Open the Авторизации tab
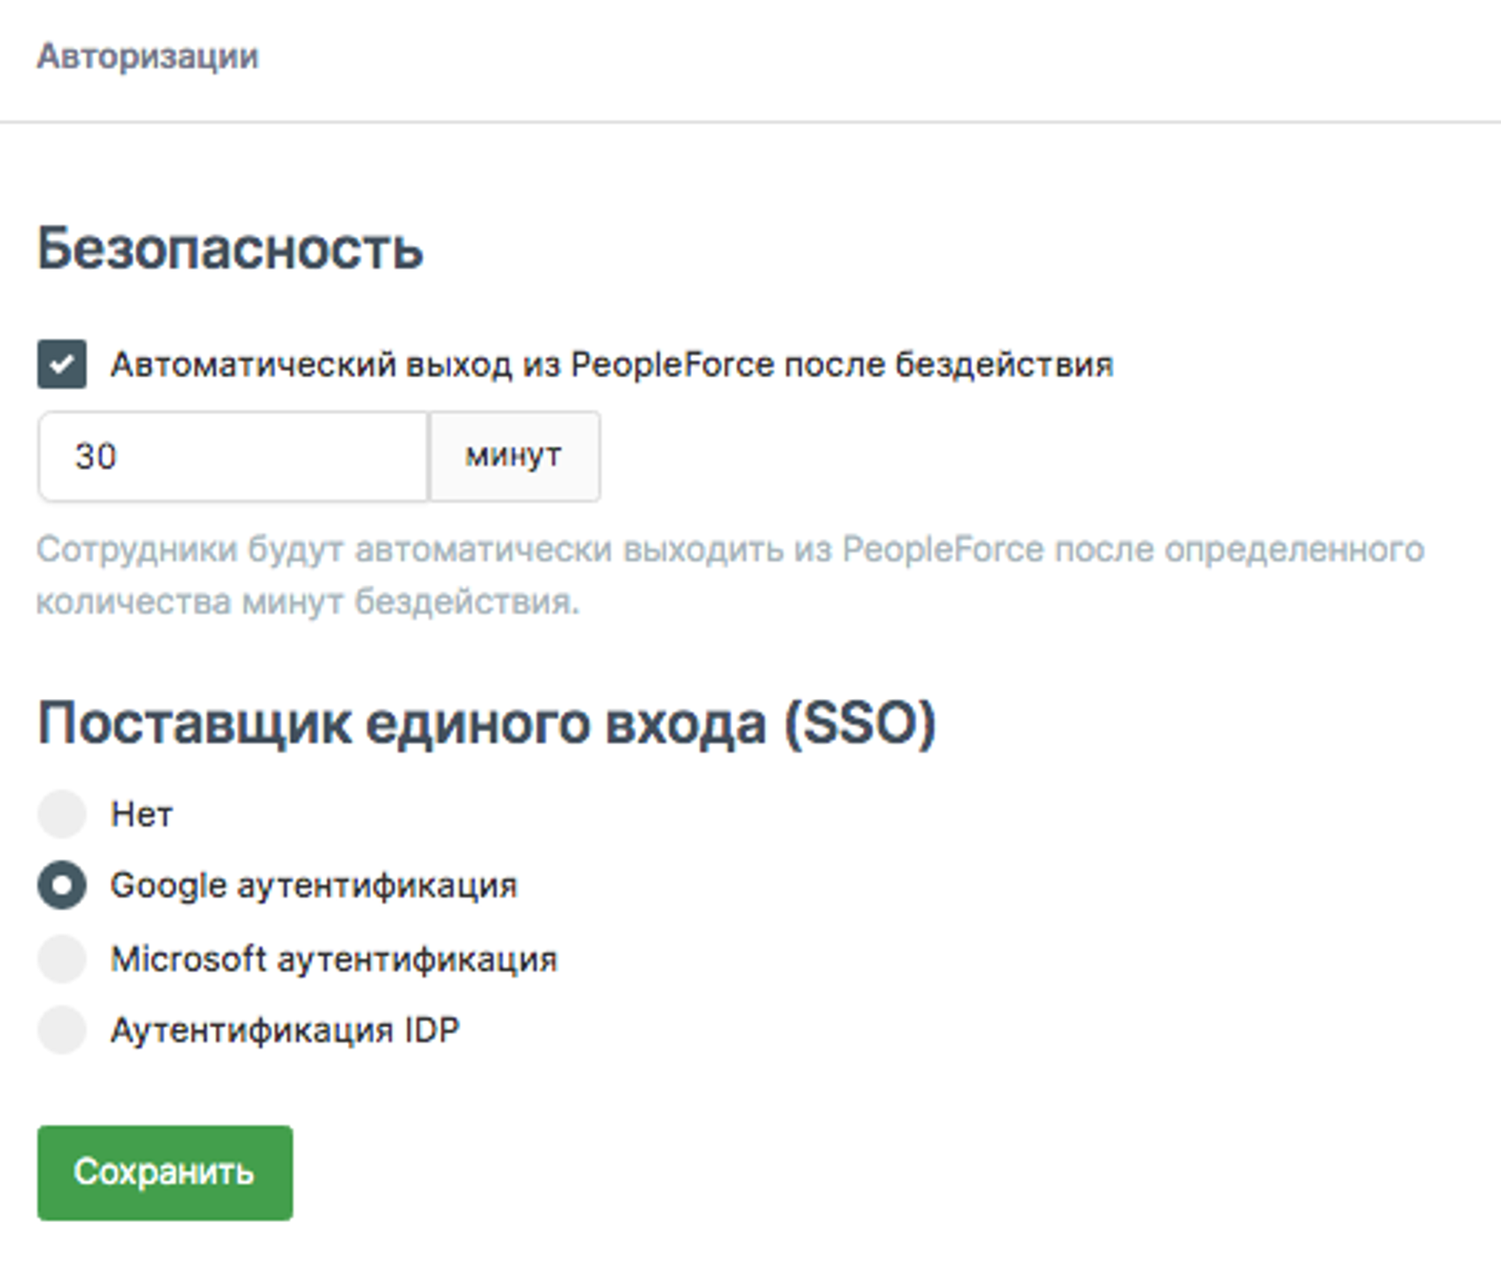1501x1279 pixels. coord(148,56)
